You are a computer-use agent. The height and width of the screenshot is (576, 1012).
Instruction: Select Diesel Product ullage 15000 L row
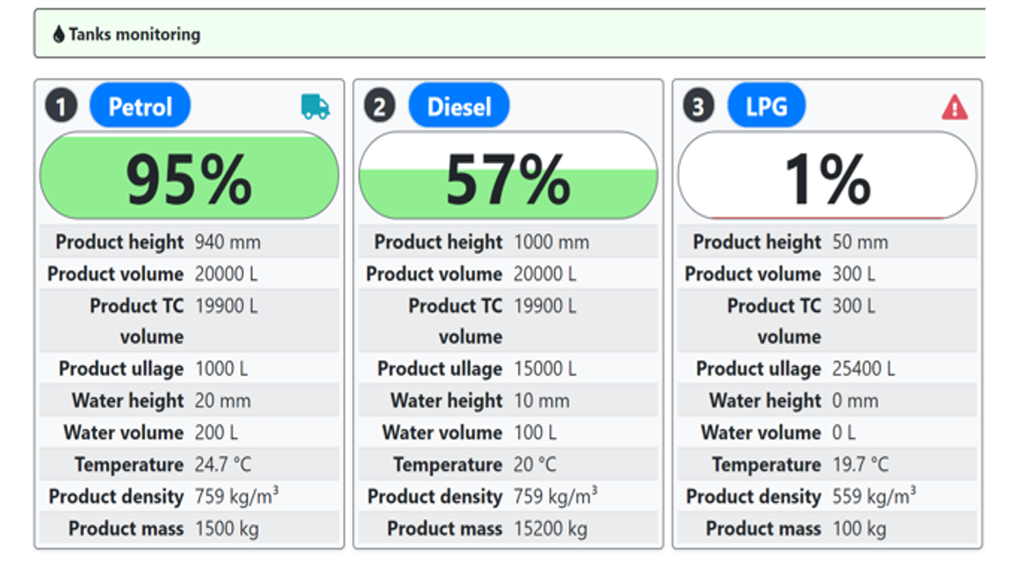[x=508, y=369]
